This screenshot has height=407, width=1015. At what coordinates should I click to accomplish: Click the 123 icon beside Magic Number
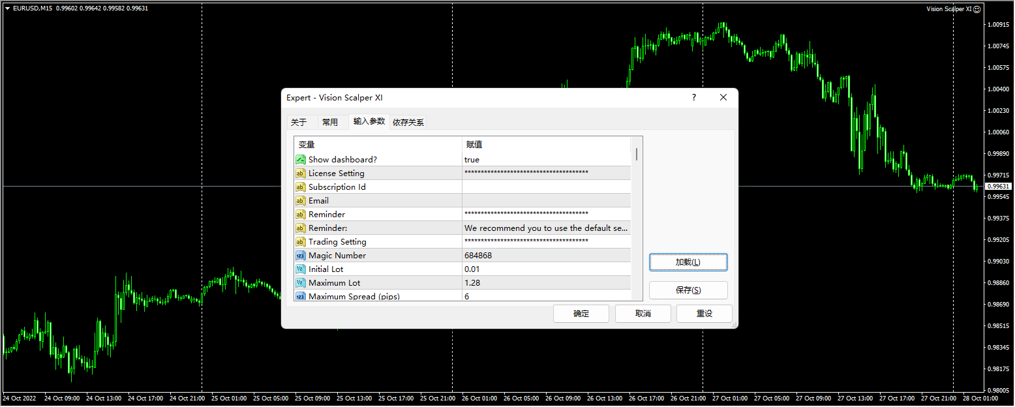301,255
